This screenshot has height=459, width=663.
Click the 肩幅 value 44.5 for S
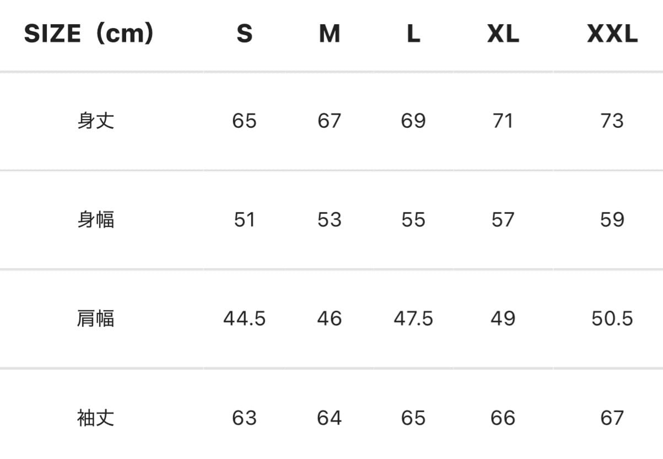tap(244, 318)
